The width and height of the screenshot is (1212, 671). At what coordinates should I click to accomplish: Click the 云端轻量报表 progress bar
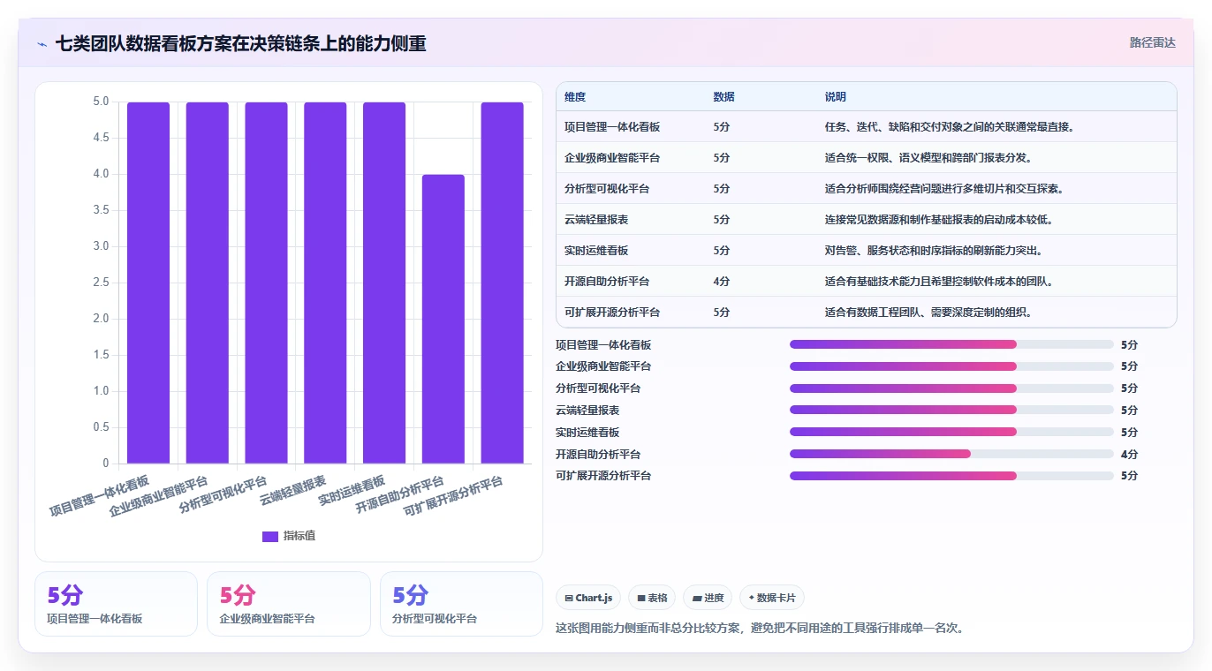(951, 410)
